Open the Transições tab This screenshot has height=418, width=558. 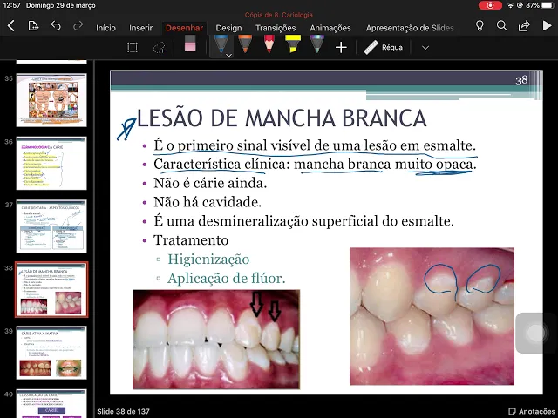[x=276, y=28]
